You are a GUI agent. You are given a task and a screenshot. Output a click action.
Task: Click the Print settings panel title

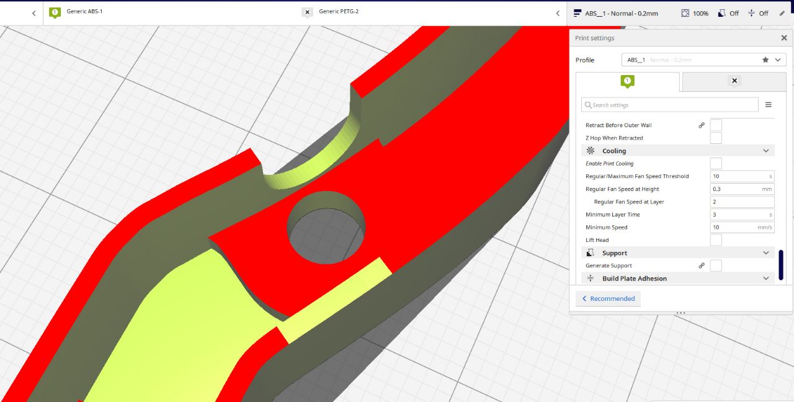(x=594, y=38)
